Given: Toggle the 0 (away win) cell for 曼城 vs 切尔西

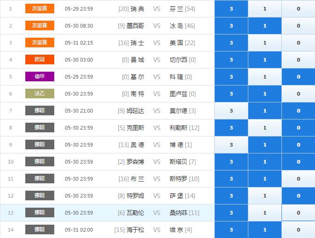Looking at the screenshot, I should pyautogui.click(x=298, y=60).
